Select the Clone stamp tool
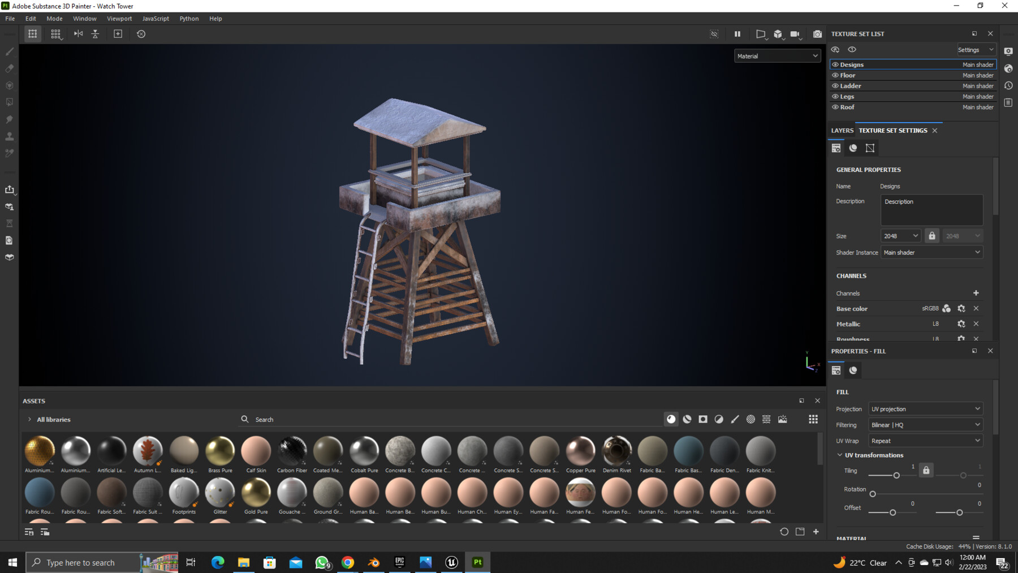The width and height of the screenshot is (1018, 573). pos(9,136)
